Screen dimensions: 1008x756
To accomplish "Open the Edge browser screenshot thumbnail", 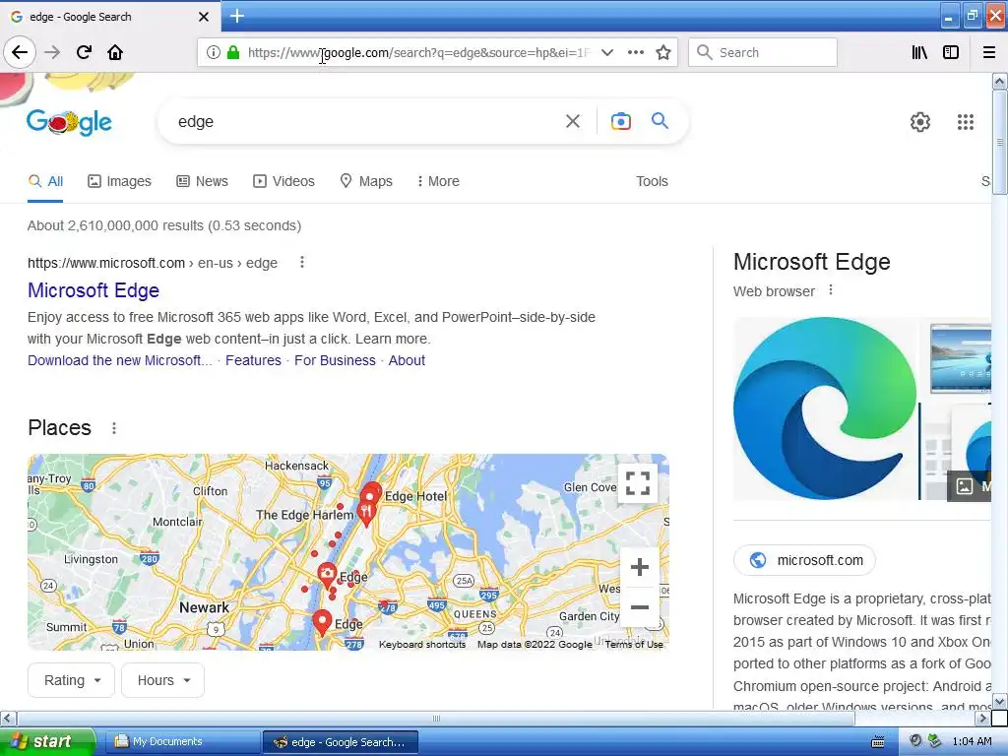I will pyautogui.click(x=960, y=358).
